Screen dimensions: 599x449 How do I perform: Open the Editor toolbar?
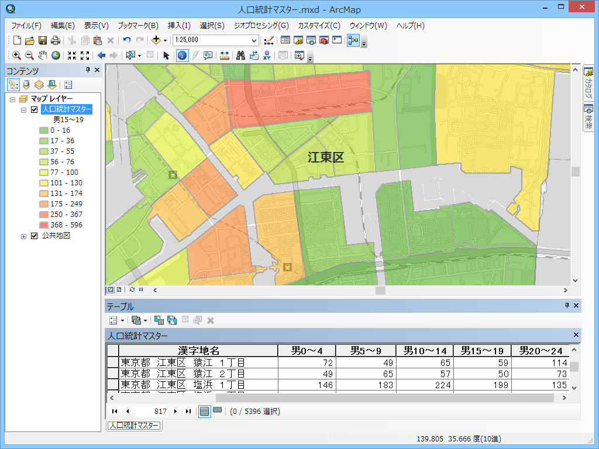268,40
